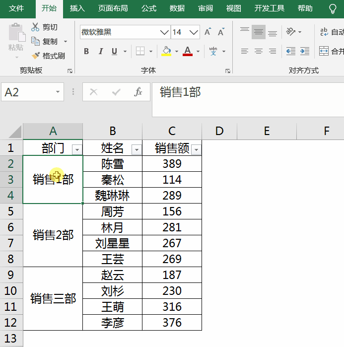Select column B header
Image resolution: width=344 pixels, height=347 pixels.
click(x=113, y=131)
